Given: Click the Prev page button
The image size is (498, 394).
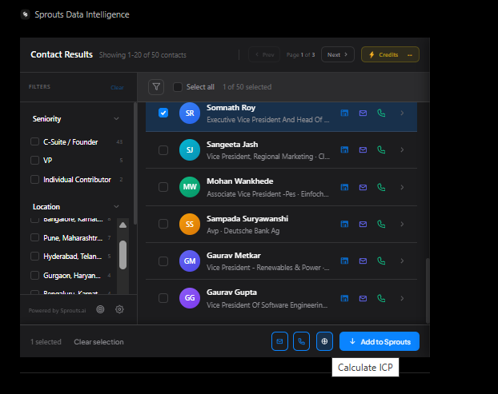Looking at the screenshot, I should pyautogui.click(x=264, y=54).
